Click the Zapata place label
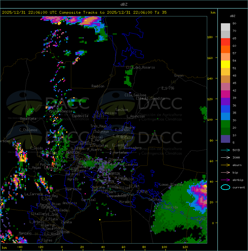248x251 pixels. 66,222
